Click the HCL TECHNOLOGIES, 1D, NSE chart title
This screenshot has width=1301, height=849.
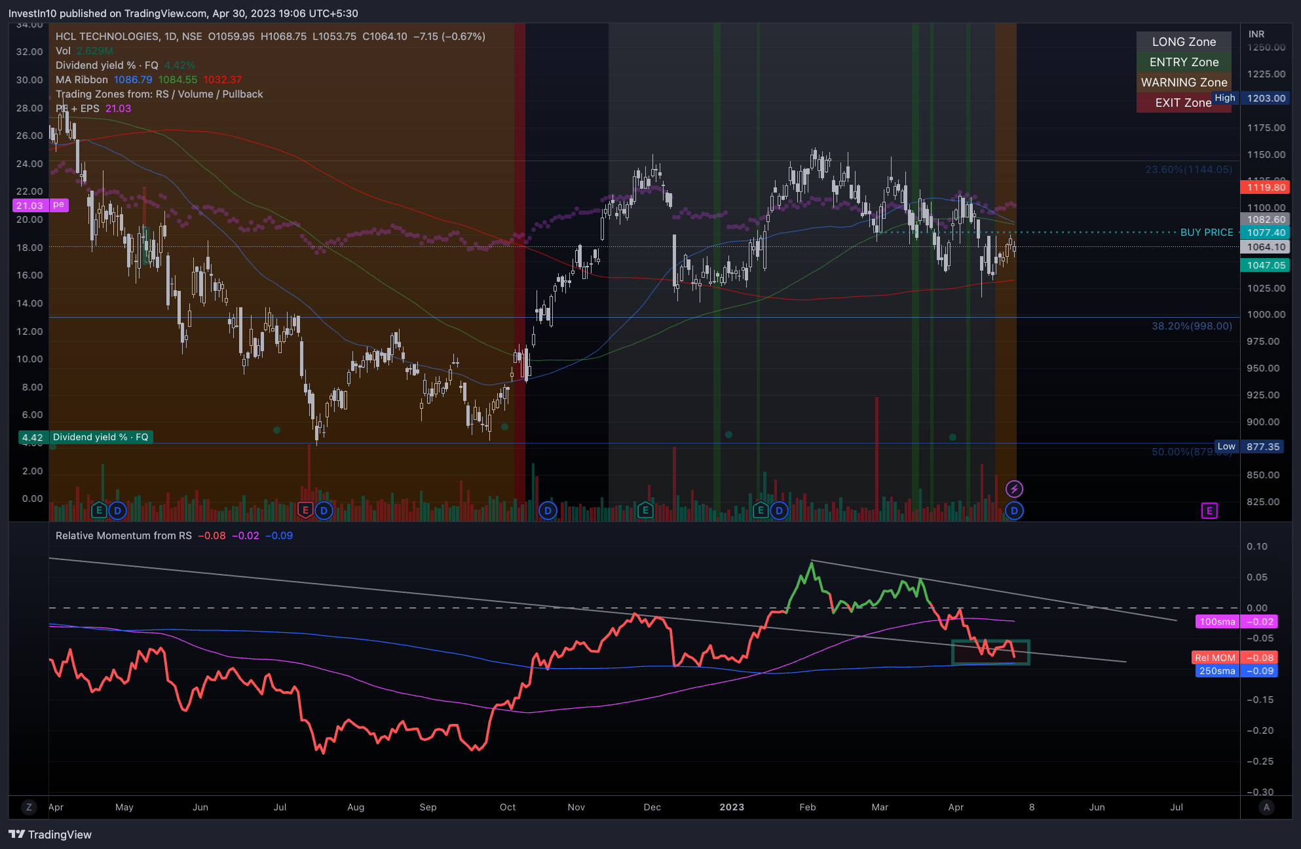point(129,37)
